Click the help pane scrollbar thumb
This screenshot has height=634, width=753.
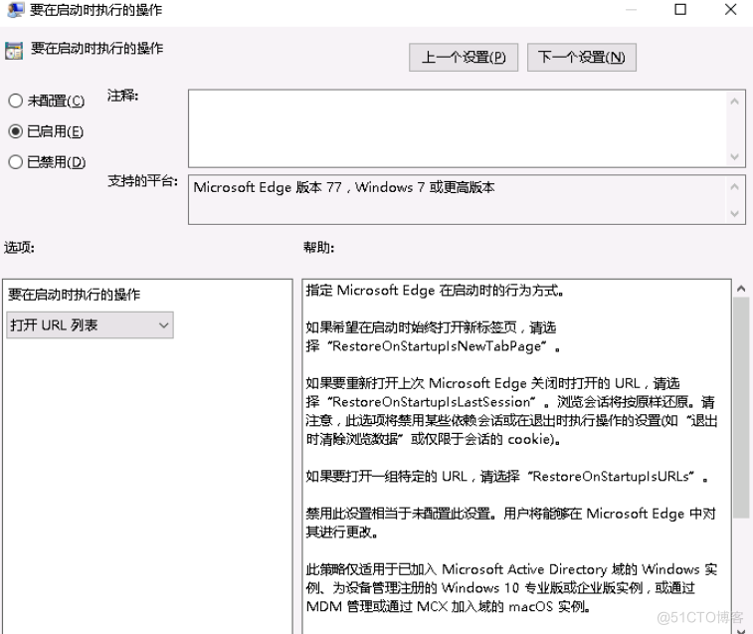tap(741, 408)
